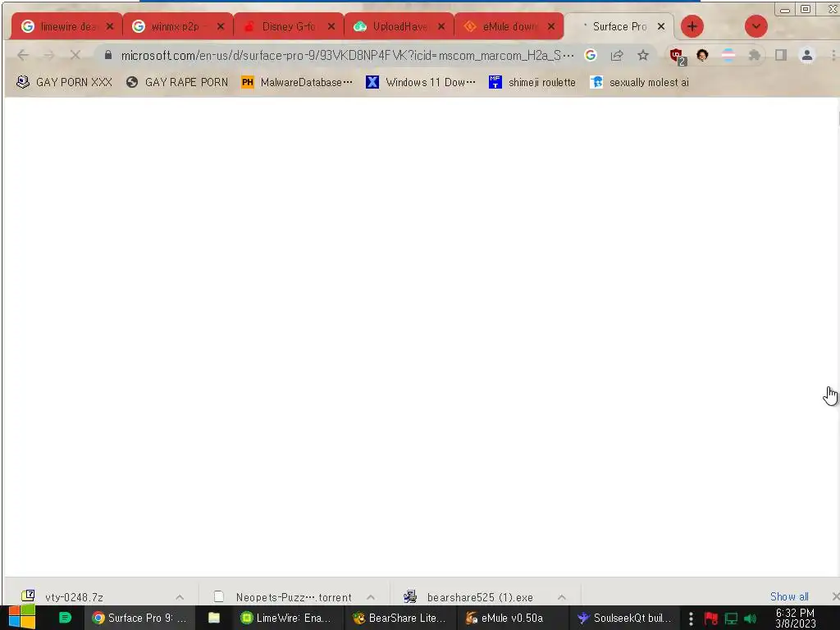Image resolution: width=840 pixels, height=630 pixels.
Task: Switch to LimeWire in the taskbar
Action: [285, 618]
